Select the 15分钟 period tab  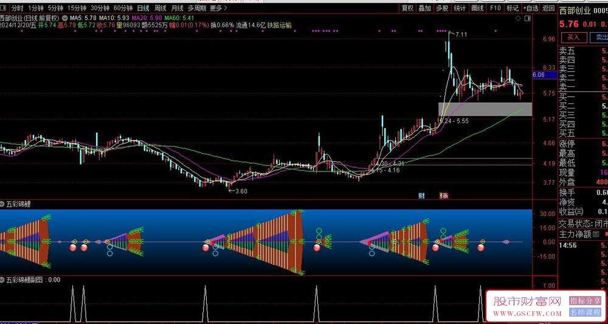click(x=77, y=8)
